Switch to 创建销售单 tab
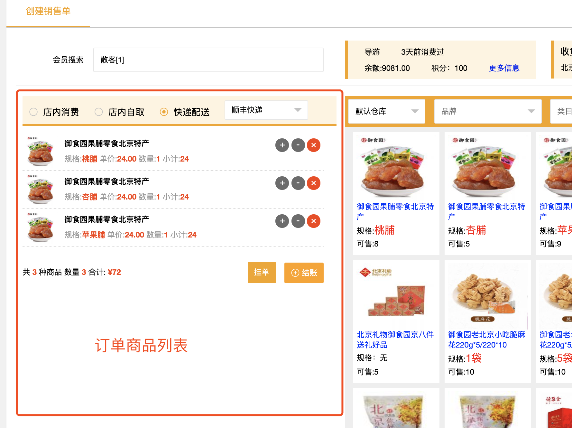The width and height of the screenshot is (572, 428). (48, 11)
